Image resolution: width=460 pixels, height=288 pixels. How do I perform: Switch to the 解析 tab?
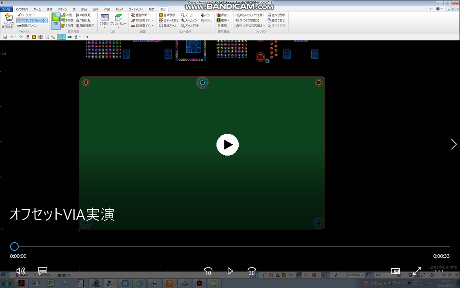click(x=151, y=9)
